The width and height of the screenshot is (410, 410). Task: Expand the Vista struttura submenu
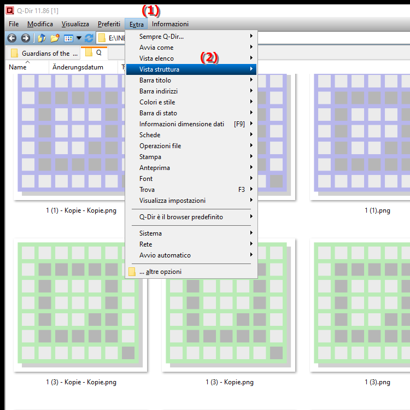191,69
